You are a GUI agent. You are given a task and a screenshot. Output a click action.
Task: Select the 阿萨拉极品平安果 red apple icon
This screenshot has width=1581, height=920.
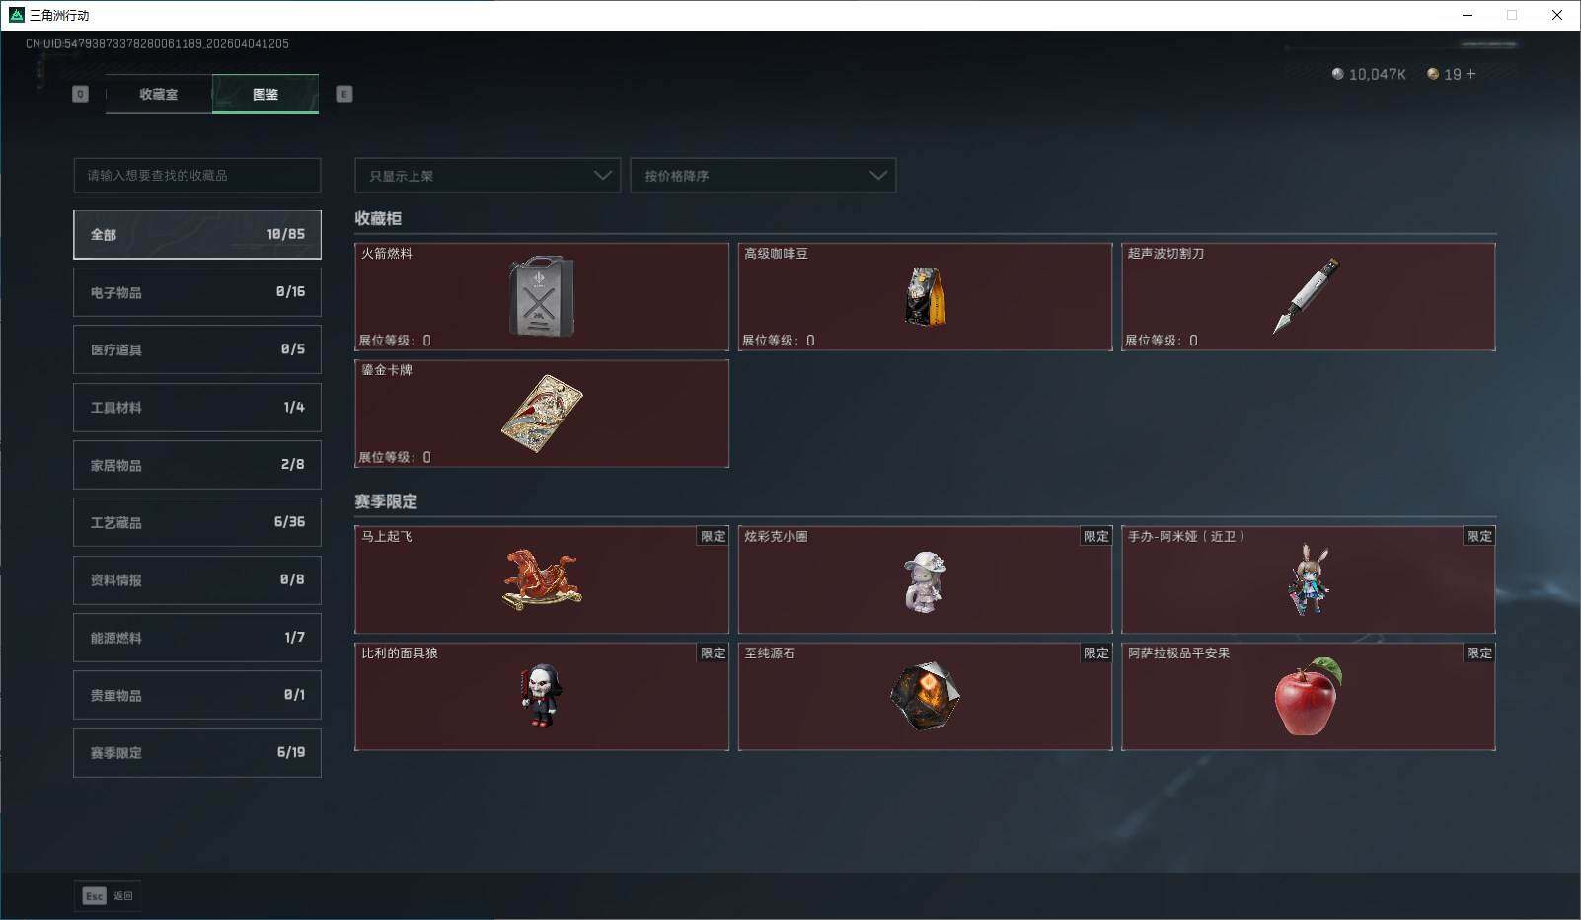[x=1308, y=697]
